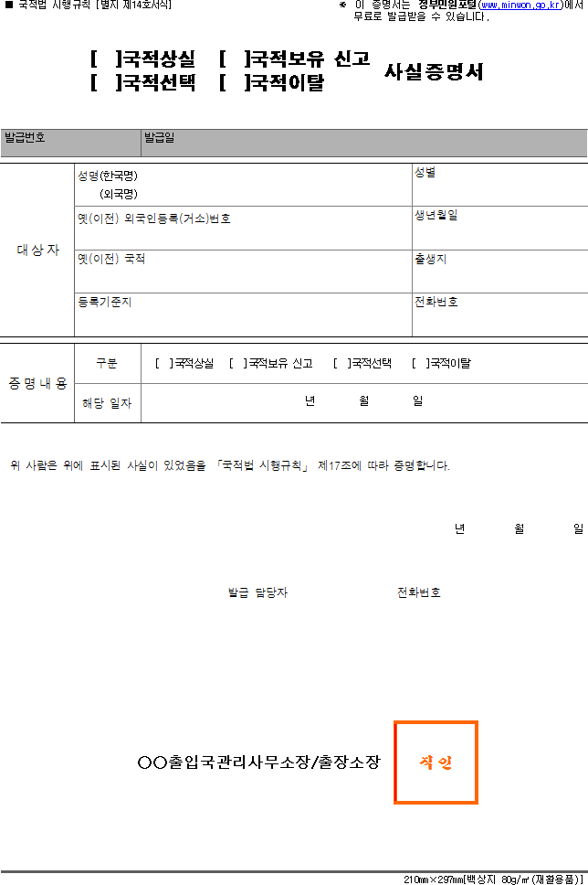Click the 월 in the signing date line
The image size is (588, 885).
(520, 528)
